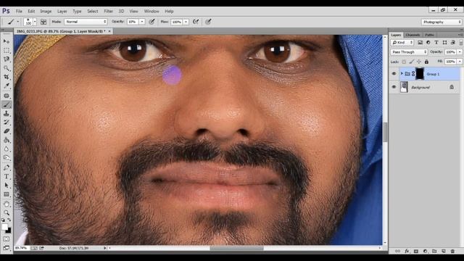The width and height of the screenshot is (464, 261).
Task: Select the Zoom tool in toolbox
Action: (x=7, y=212)
